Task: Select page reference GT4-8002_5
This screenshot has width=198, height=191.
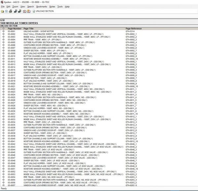Action: click(131, 45)
